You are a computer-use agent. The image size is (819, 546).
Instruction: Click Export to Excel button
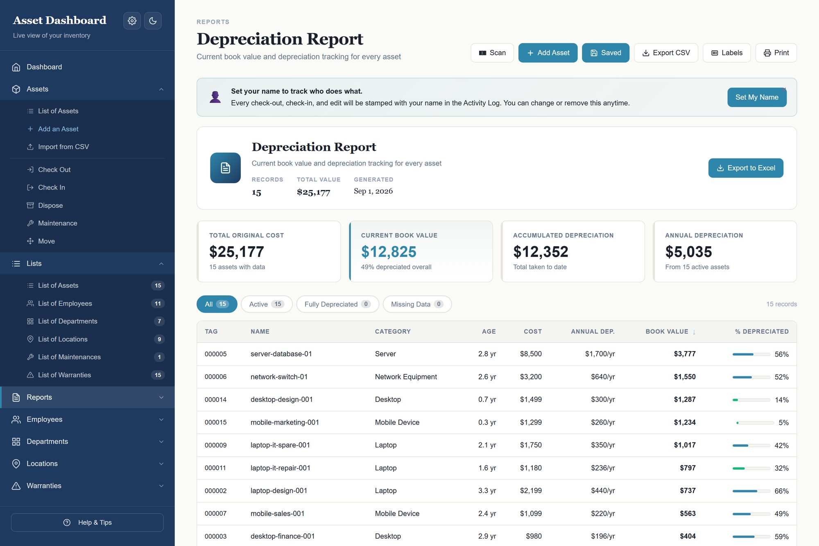pyautogui.click(x=746, y=168)
